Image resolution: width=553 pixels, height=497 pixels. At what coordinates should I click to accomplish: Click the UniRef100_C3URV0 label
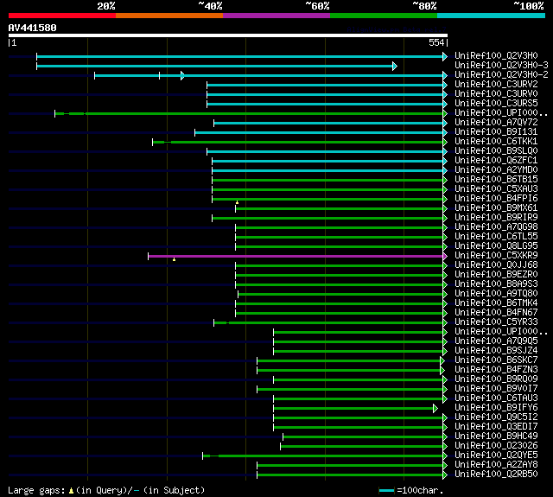pyautogui.click(x=496, y=94)
